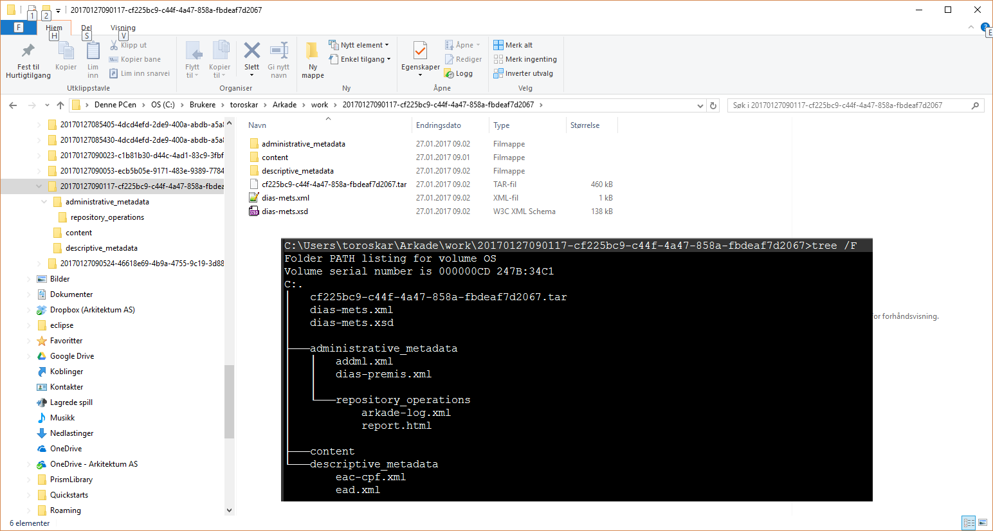Switch to the Hjem ribbon tab
Image resolution: width=993 pixels, height=531 pixels.
[54, 28]
